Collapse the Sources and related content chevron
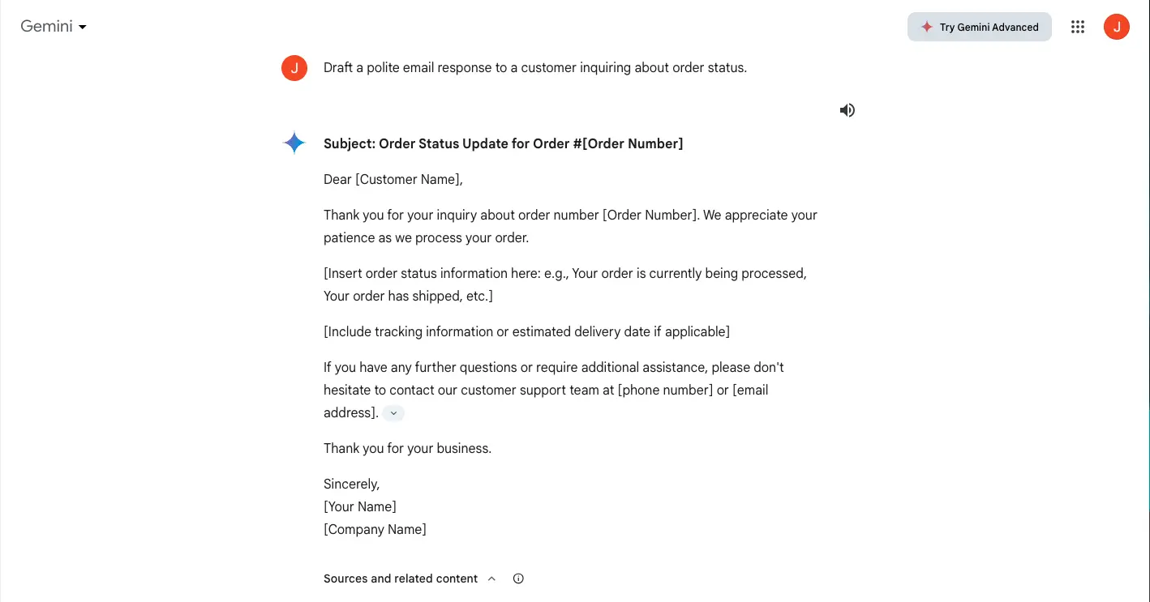Image resolution: width=1150 pixels, height=602 pixels. coord(491,579)
